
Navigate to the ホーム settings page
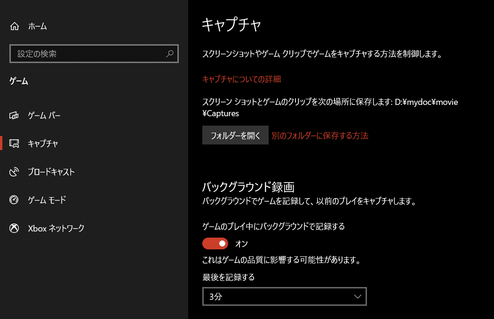[x=38, y=26]
